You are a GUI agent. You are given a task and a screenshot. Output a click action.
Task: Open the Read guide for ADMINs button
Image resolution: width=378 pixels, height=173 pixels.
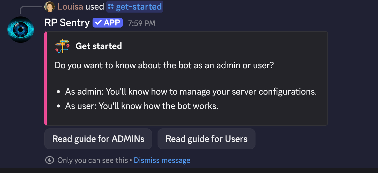point(98,139)
